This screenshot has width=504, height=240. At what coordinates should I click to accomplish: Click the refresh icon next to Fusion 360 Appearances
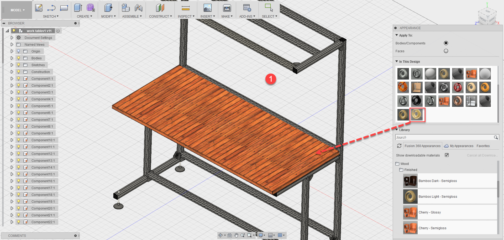point(399,146)
